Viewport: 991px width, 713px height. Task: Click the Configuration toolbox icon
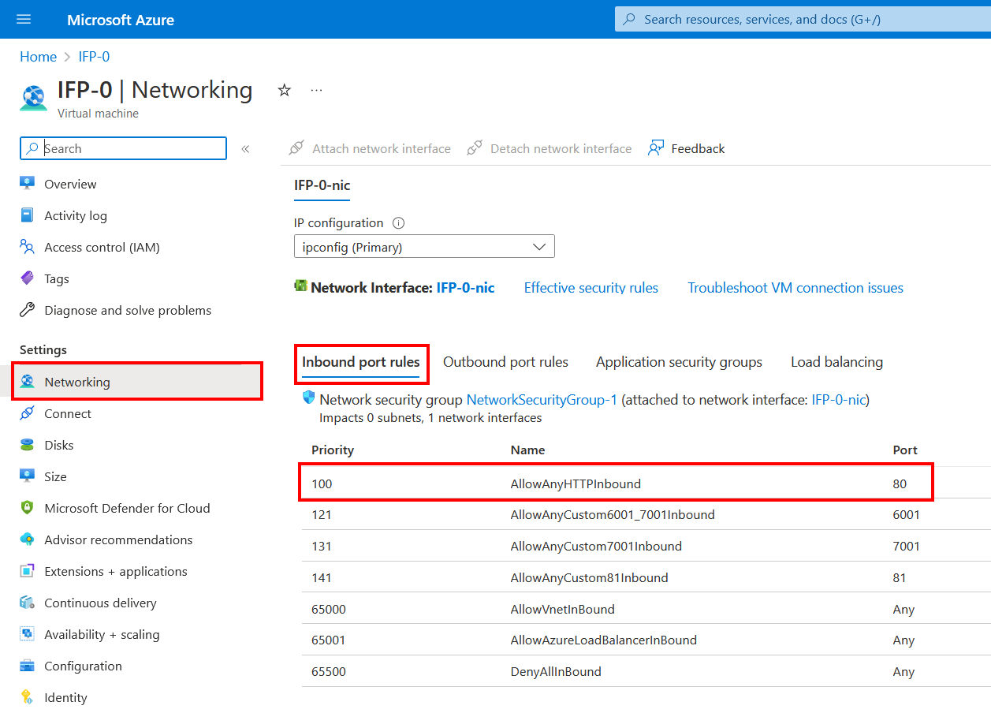click(28, 666)
